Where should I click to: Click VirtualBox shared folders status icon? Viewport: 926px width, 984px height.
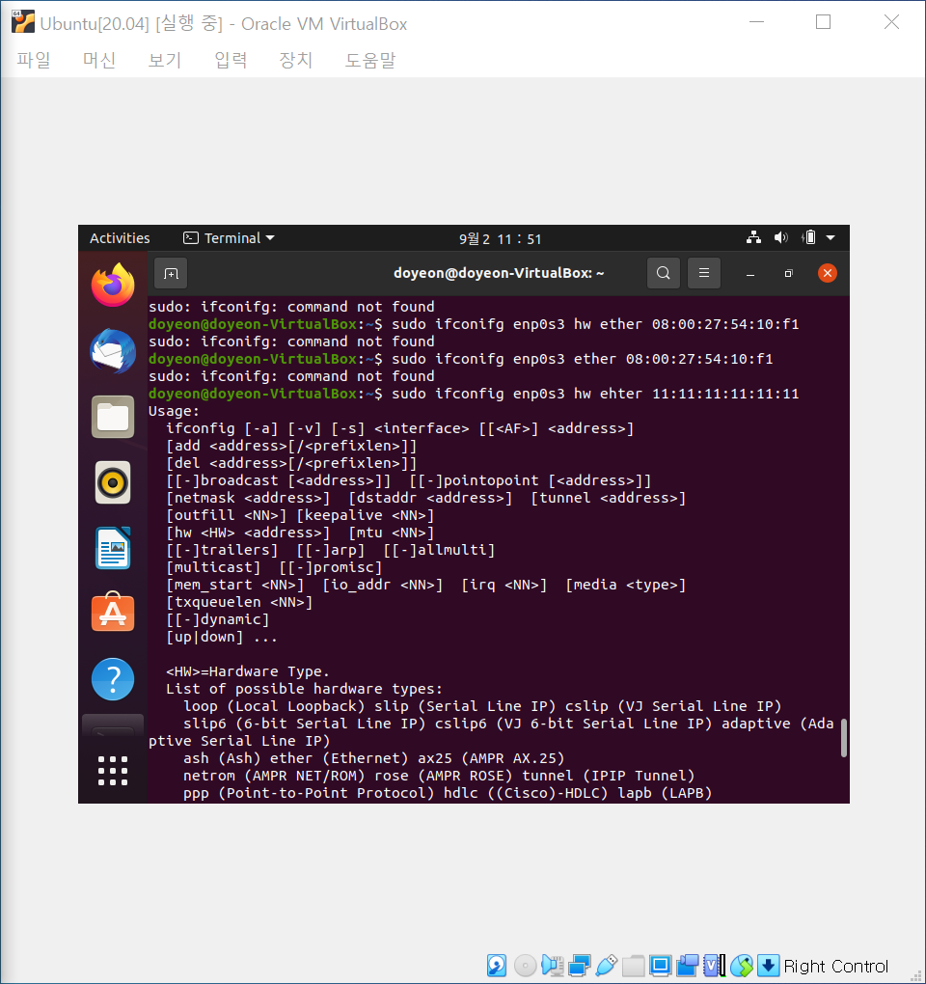(x=634, y=965)
